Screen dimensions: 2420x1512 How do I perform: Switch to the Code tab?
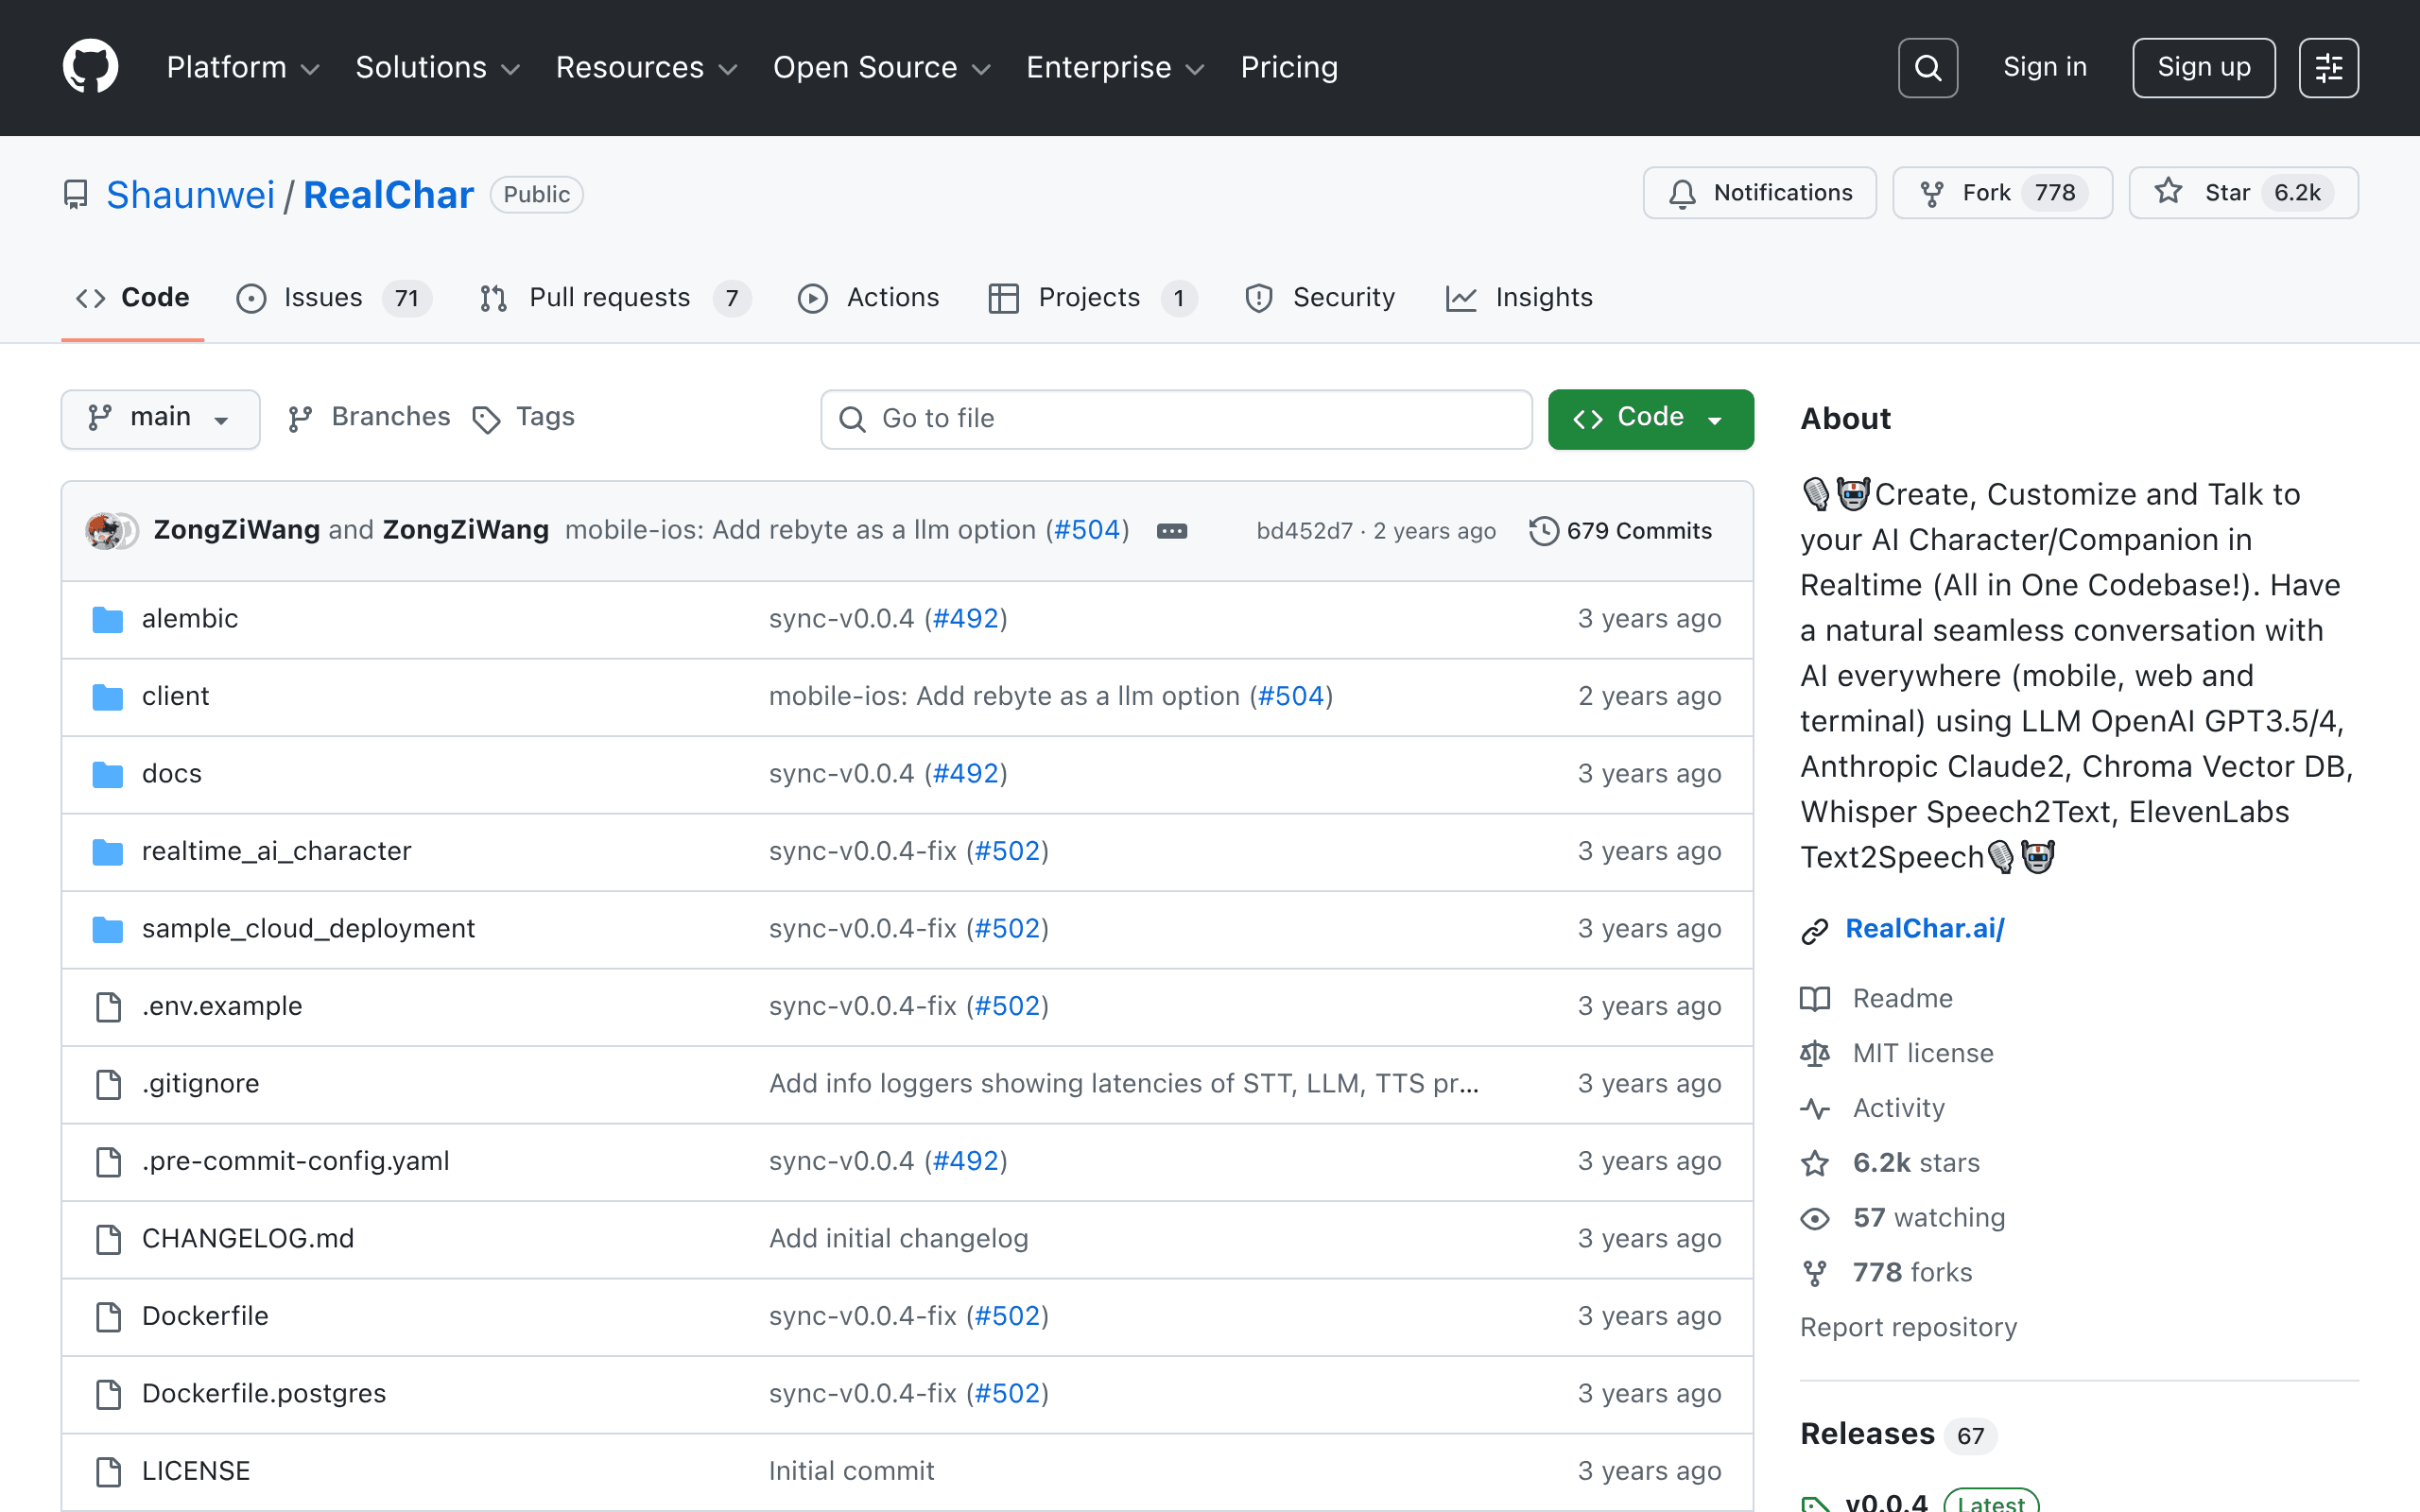coord(133,298)
